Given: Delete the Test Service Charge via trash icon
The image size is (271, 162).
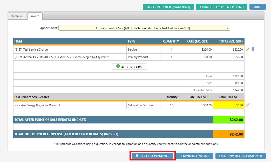Looking at the screenshot, I should click(253, 49).
